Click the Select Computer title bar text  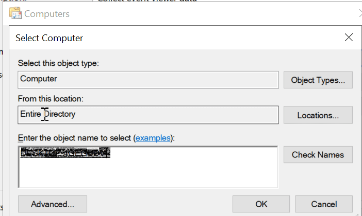tap(49, 38)
